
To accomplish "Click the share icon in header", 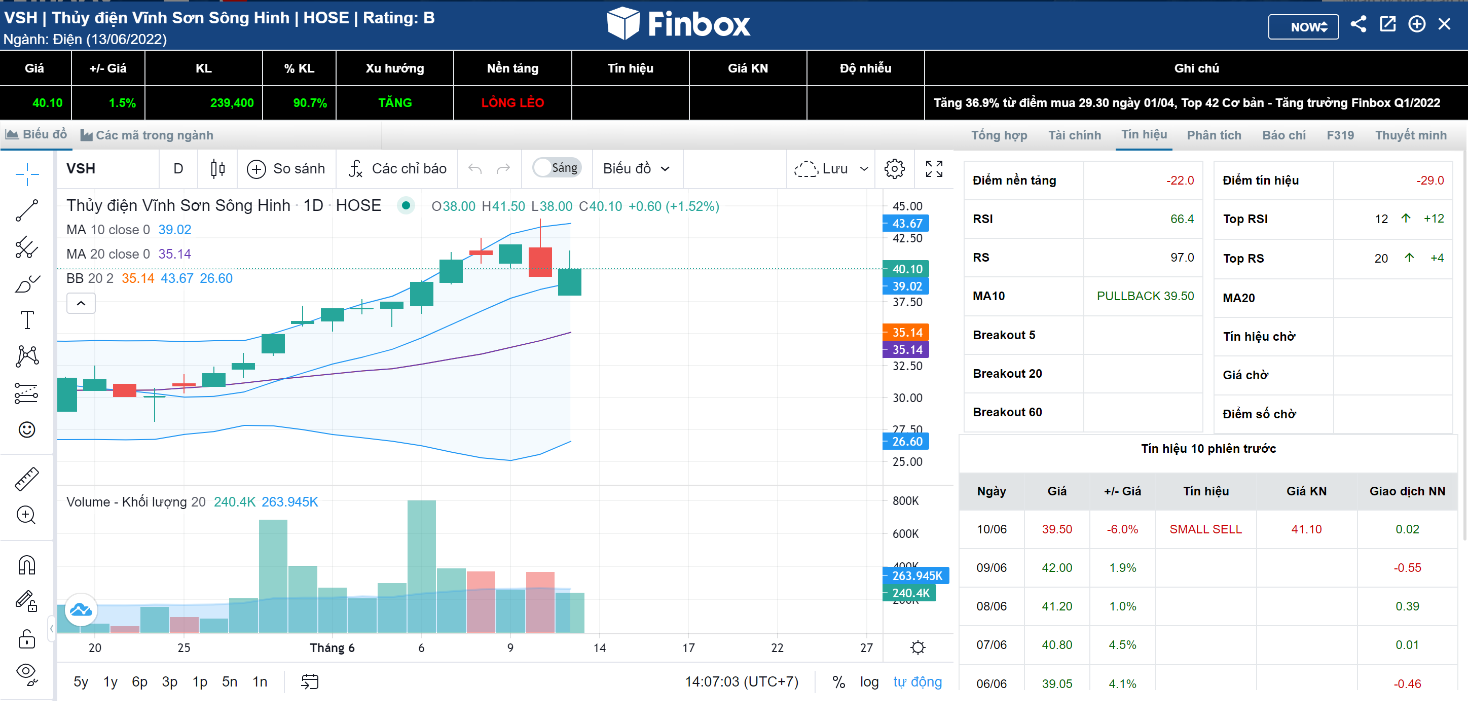I will 1358,24.
